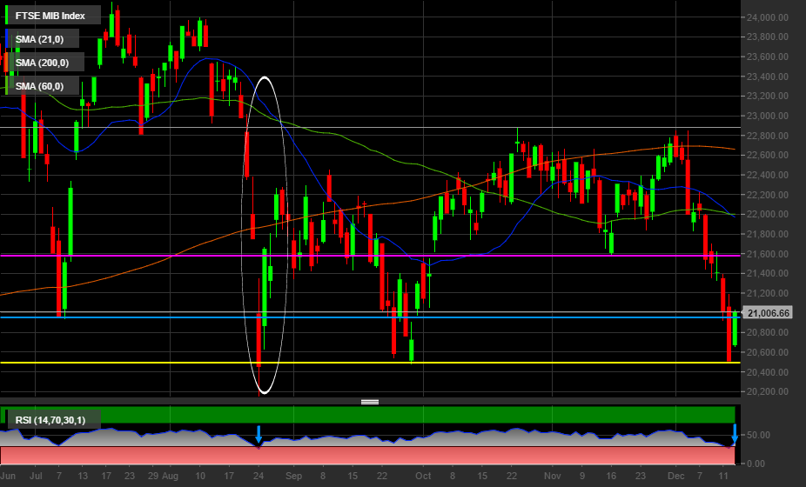Click the Oct label on the date axis
The height and width of the screenshot is (487, 806).
click(x=423, y=477)
